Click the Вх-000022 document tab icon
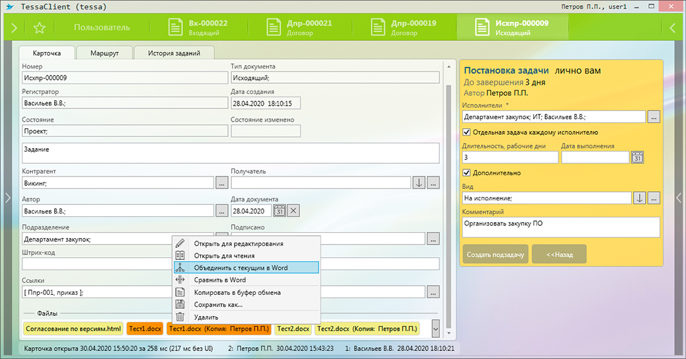This screenshot has height=359, width=686. point(175,28)
